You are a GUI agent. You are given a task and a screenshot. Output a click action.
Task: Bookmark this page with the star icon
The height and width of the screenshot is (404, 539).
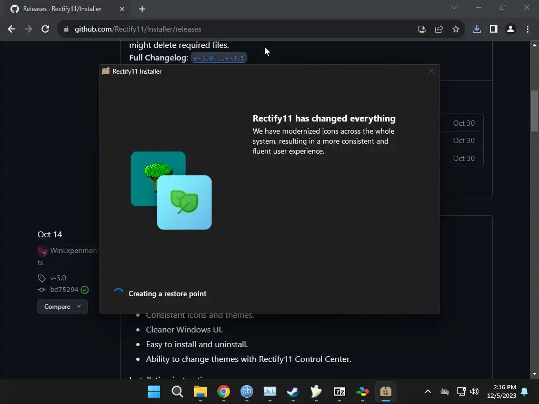click(x=456, y=29)
